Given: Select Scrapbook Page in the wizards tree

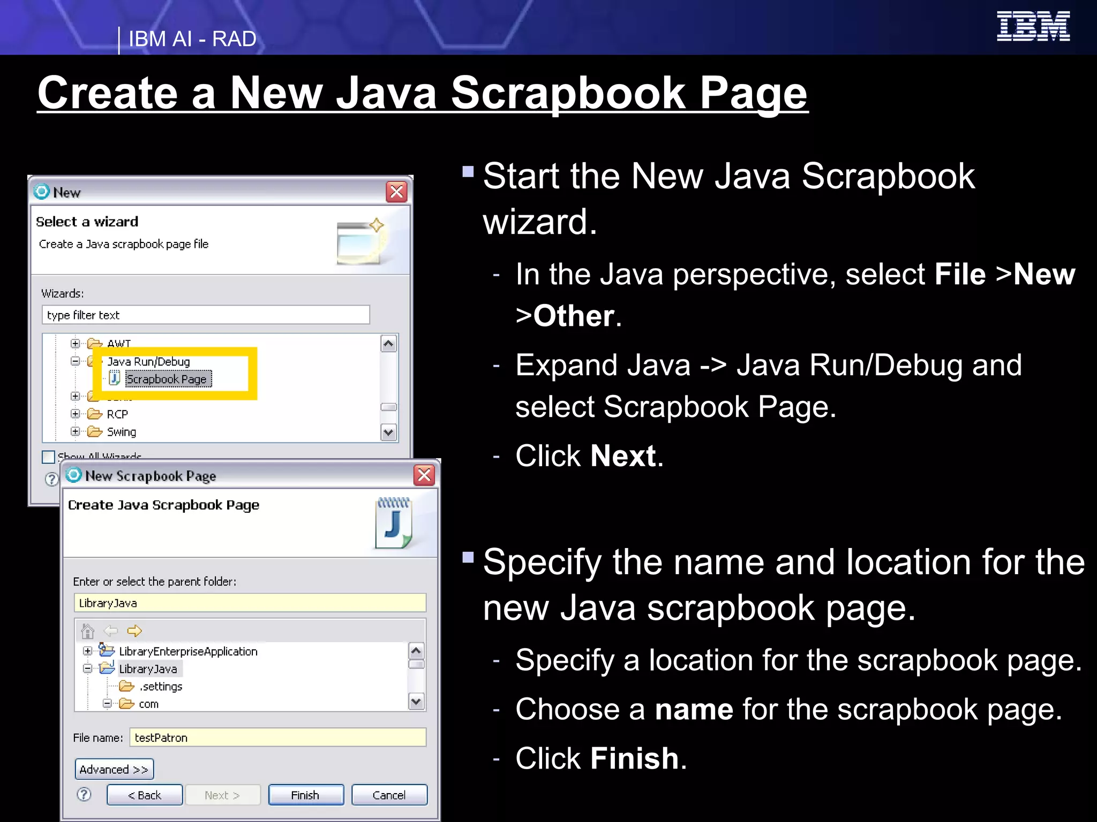Looking at the screenshot, I should (x=168, y=379).
